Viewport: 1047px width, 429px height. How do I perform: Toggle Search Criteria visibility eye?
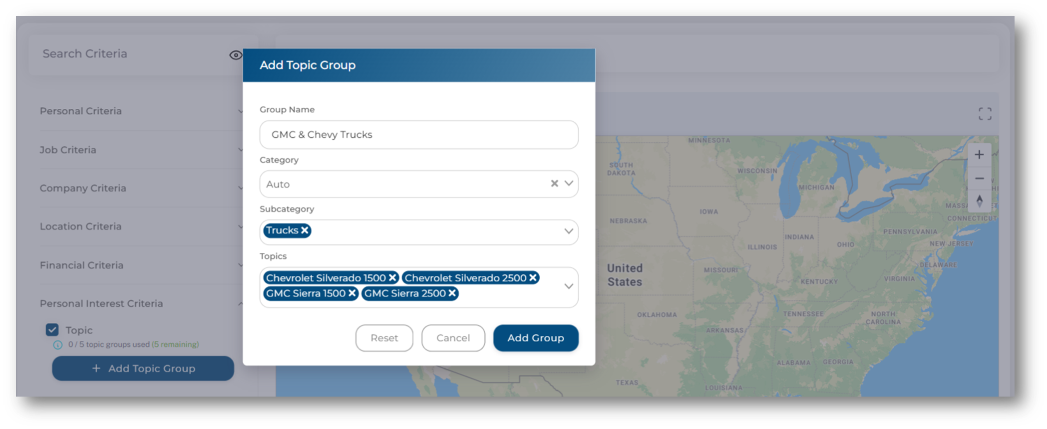(x=236, y=55)
